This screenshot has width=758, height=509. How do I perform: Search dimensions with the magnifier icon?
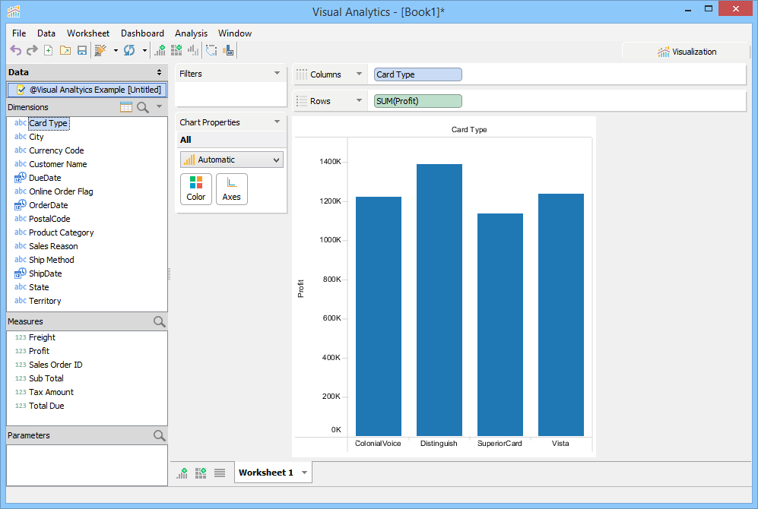pos(143,107)
